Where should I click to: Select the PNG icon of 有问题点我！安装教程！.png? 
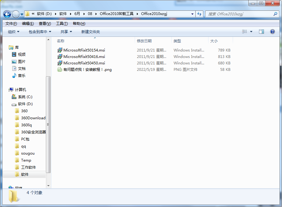(59, 70)
